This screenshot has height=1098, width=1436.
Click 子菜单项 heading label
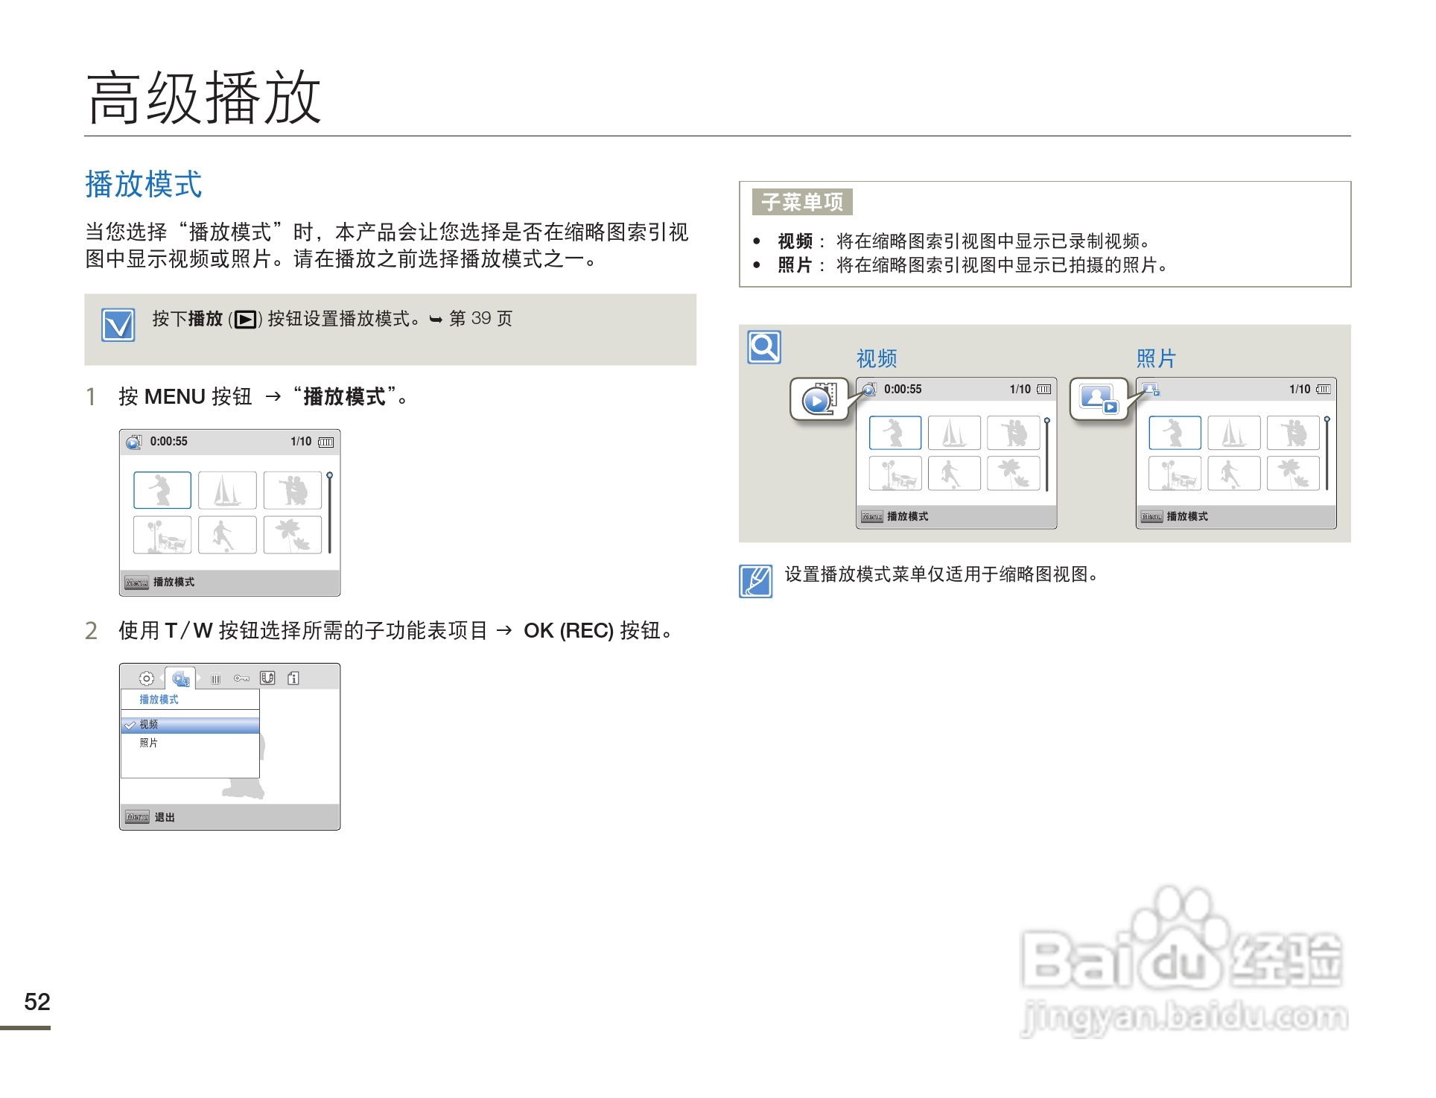[802, 202]
